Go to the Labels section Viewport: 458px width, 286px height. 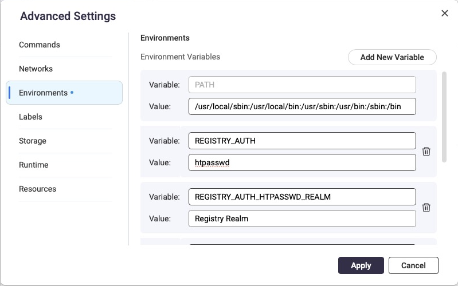30,117
